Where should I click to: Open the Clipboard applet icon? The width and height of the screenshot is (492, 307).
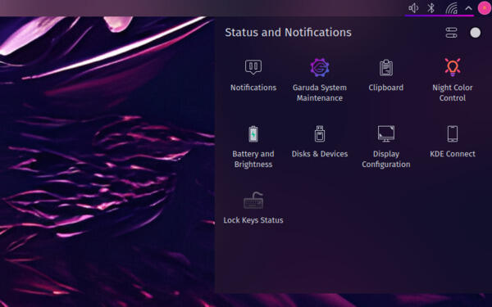pos(386,67)
